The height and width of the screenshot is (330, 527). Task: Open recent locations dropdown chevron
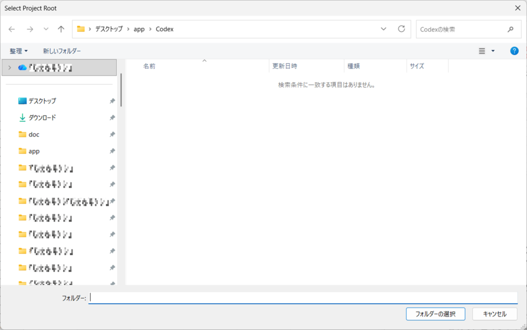(46, 29)
